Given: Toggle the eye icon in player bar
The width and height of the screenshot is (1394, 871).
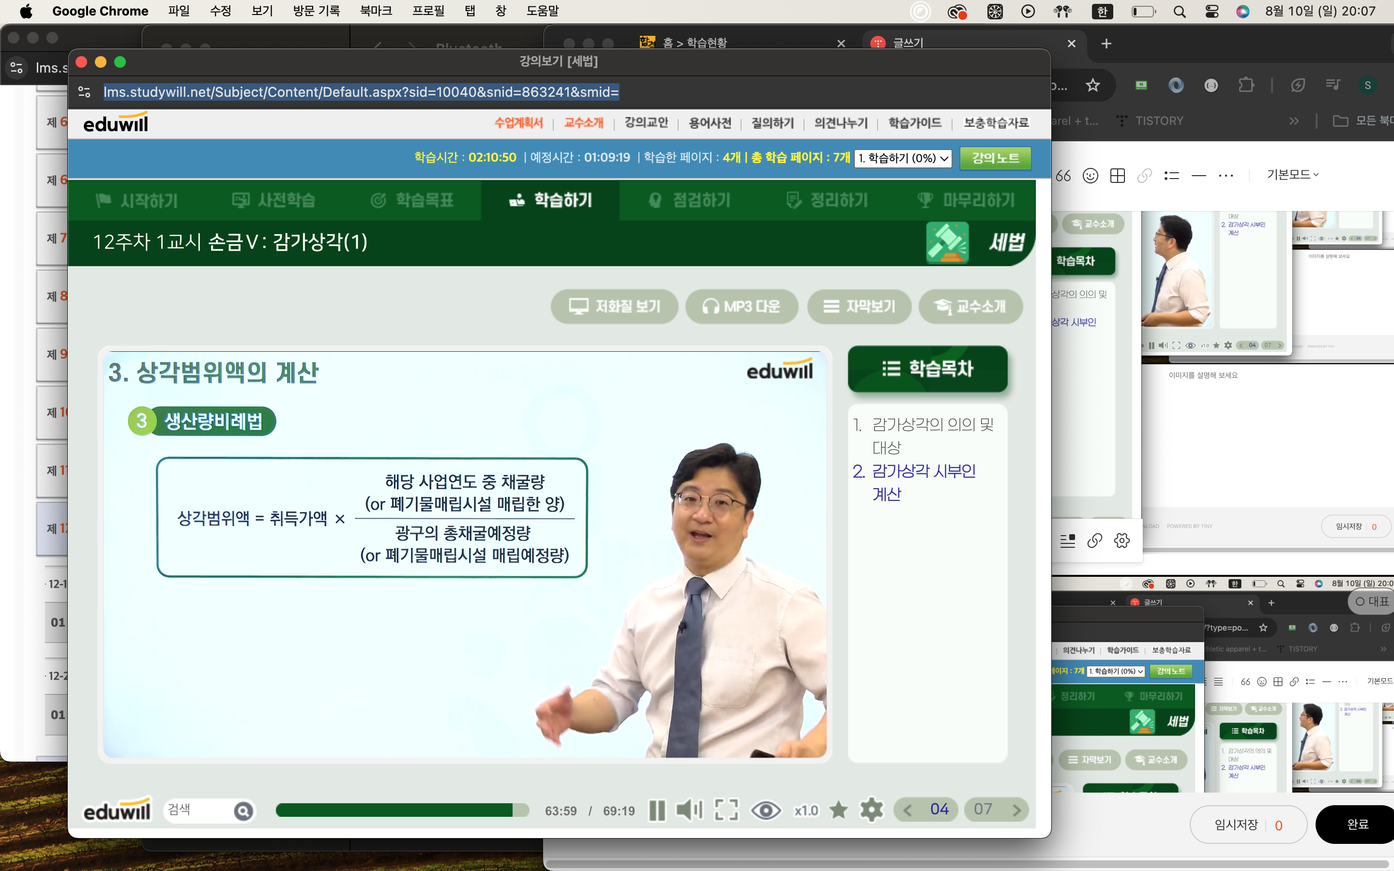Looking at the screenshot, I should point(766,810).
